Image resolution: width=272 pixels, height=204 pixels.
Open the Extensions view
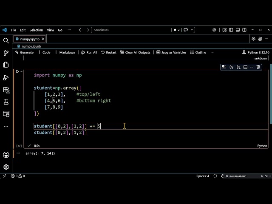tap(6, 90)
